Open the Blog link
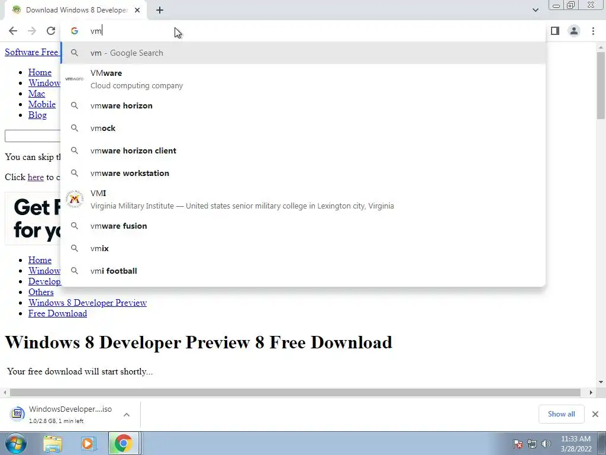 pos(37,116)
